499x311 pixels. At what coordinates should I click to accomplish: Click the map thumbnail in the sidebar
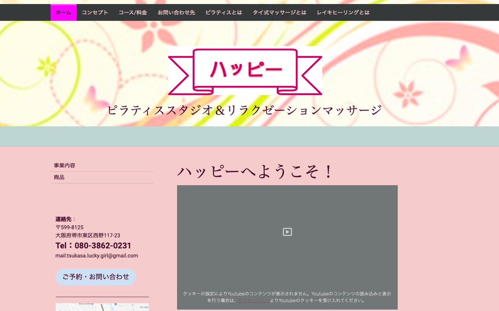[102, 307]
